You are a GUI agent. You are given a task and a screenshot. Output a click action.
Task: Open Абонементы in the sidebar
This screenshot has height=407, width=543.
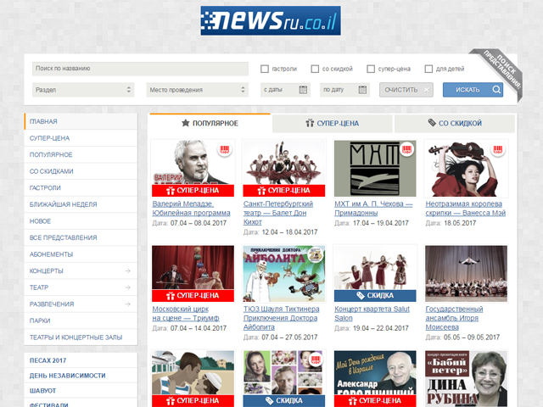[x=81, y=254]
